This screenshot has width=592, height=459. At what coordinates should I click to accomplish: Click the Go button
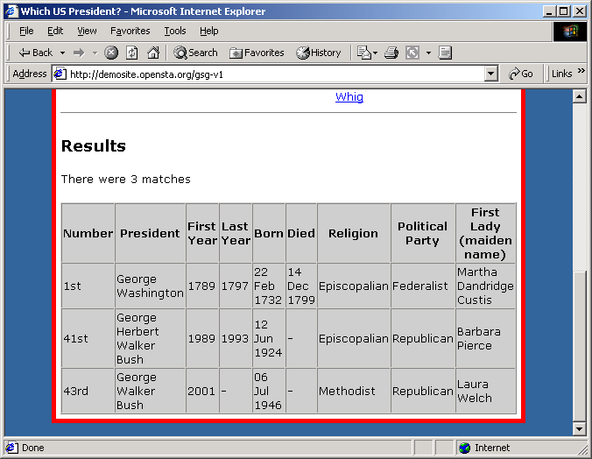pos(521,74)
